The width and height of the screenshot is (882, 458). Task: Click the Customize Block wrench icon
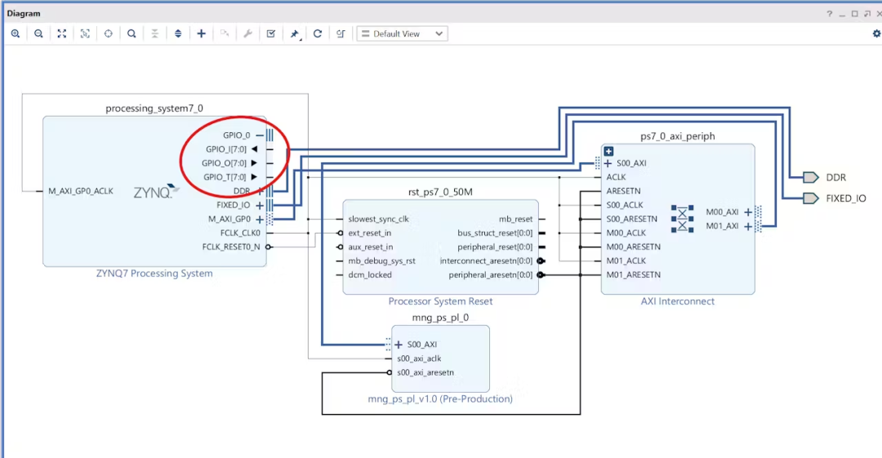point(247,33)
